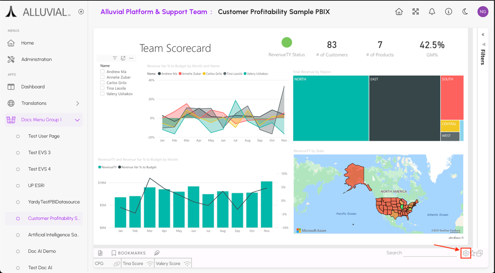
Task: Click the star favorite icon
Action: pos(473,253)
